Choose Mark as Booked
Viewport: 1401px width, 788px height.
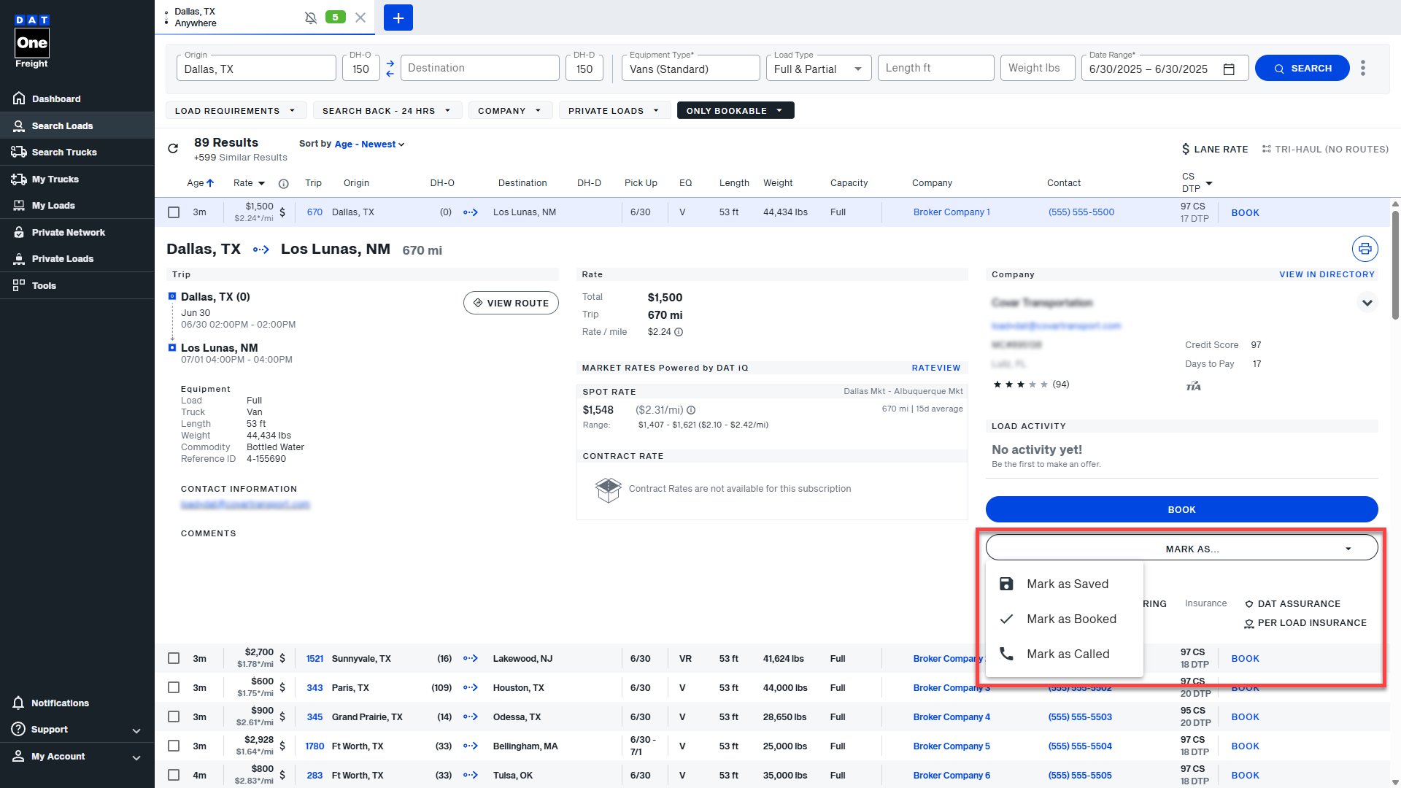coord(1065,619)
